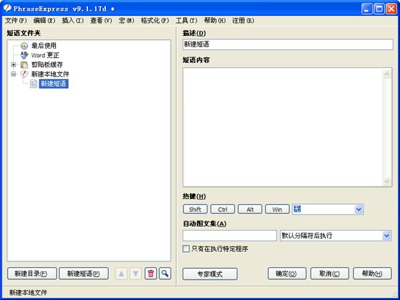Click the 新建本地文件 status bar text
The width and height of the screenshot is (400, 300).
coord(28,293)
